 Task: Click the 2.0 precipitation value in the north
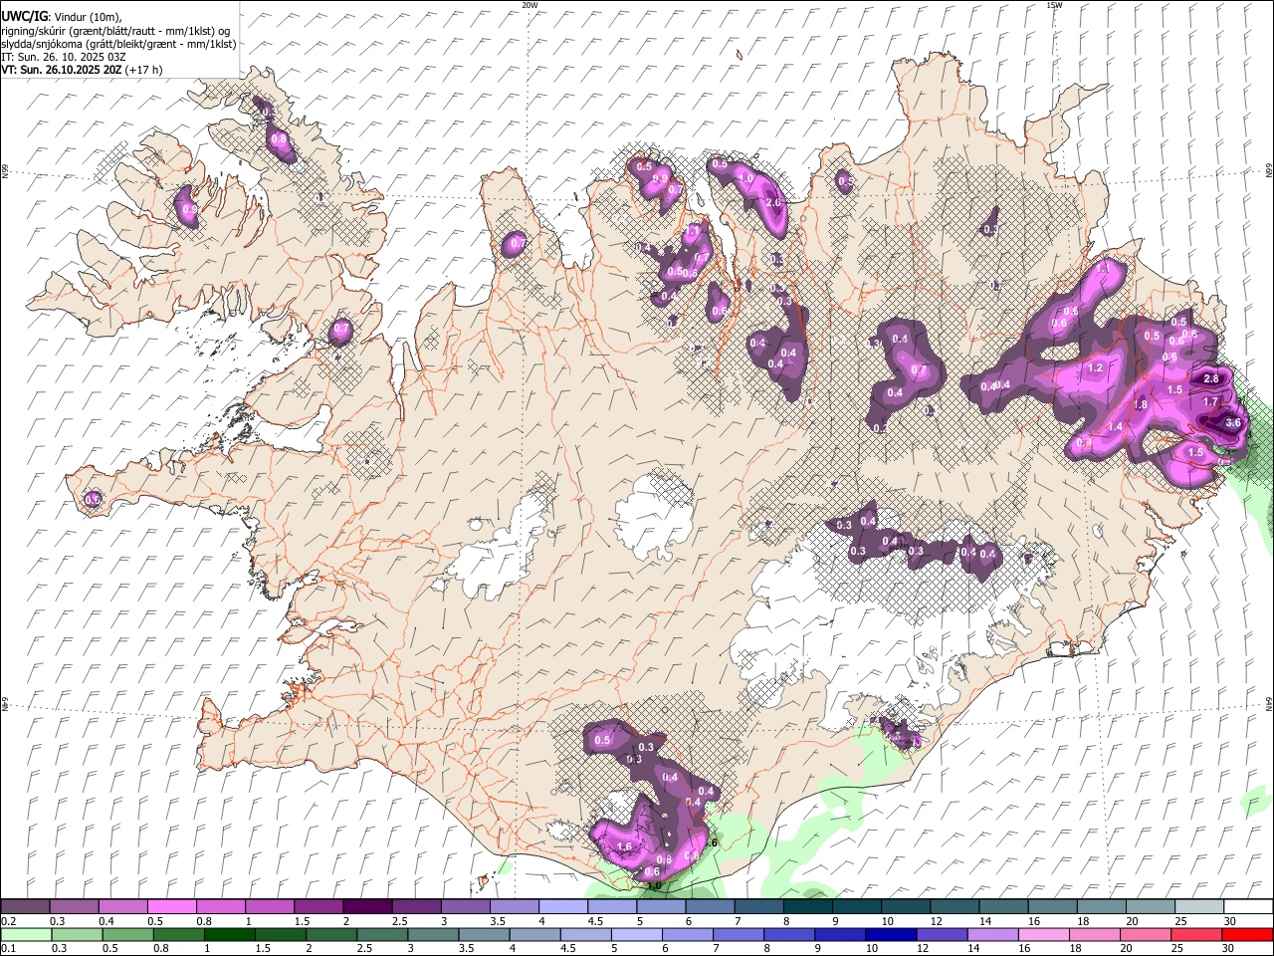774,202
